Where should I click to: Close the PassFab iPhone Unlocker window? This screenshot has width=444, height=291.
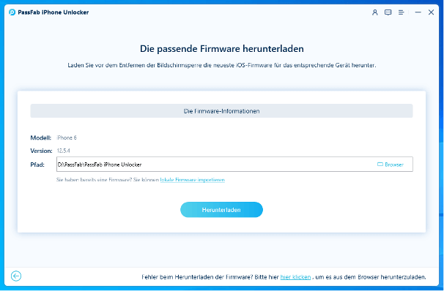point(431,12)
